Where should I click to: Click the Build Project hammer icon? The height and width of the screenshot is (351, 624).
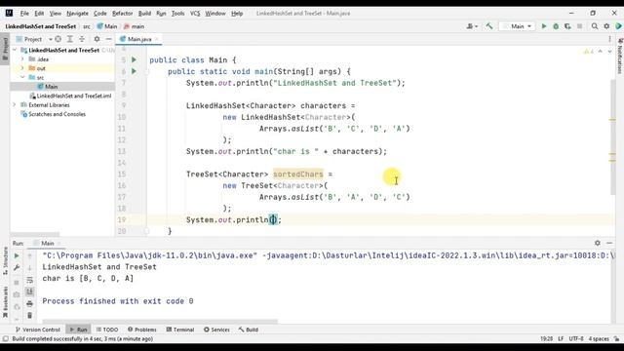(x=489, y=26)
